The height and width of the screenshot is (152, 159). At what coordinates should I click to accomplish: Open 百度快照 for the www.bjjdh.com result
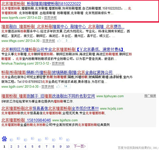point(48,86)
